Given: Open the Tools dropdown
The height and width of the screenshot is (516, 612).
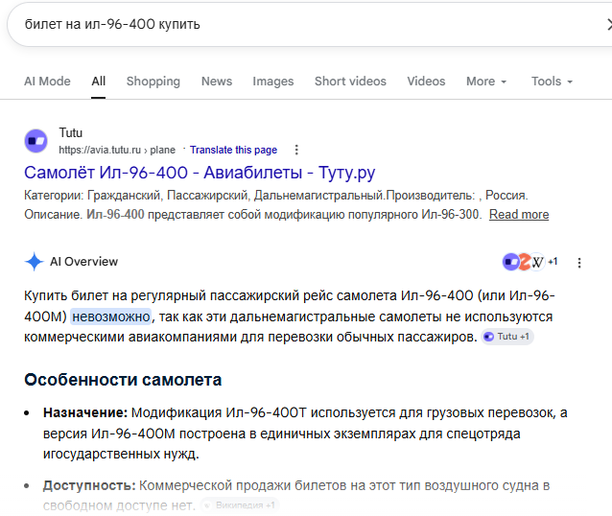Looking at the screenshot, I should click(552, 82).
